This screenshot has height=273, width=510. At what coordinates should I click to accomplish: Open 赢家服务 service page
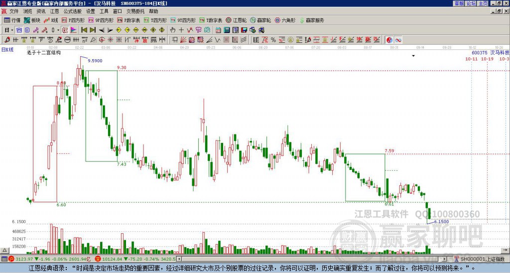pos(312,20)
